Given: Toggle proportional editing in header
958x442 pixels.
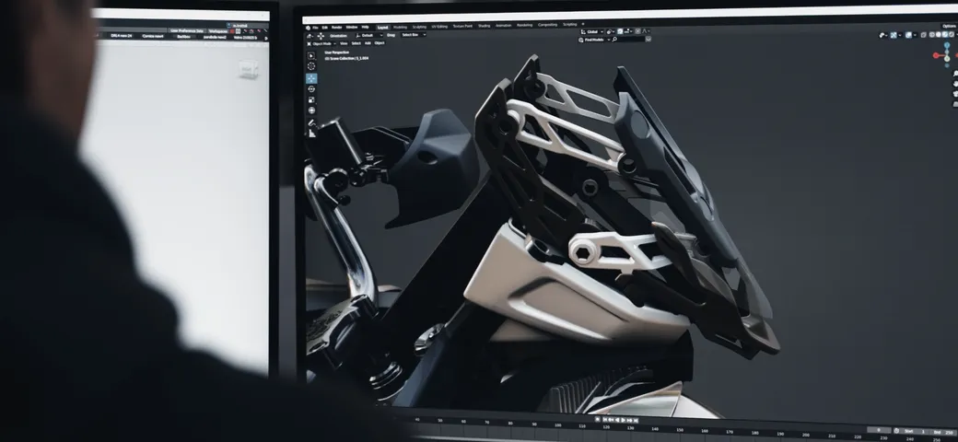Looking at the screenshot, I should click(x=637, y=31).
